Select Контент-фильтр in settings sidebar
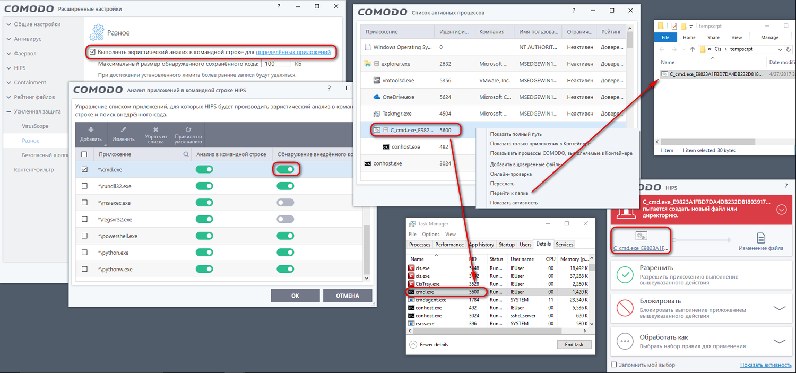Screen dimensions: 796x373 (33, 170)
